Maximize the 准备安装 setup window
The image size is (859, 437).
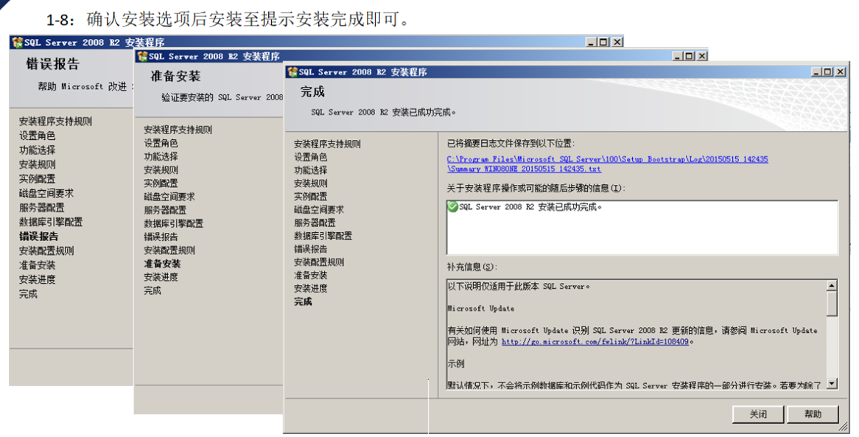(689, 56)
